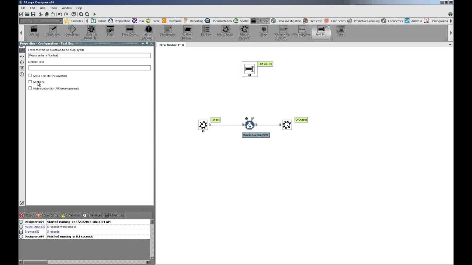
Task: Open the Macro Input (3) link
Action: click(x=35, y=227)
